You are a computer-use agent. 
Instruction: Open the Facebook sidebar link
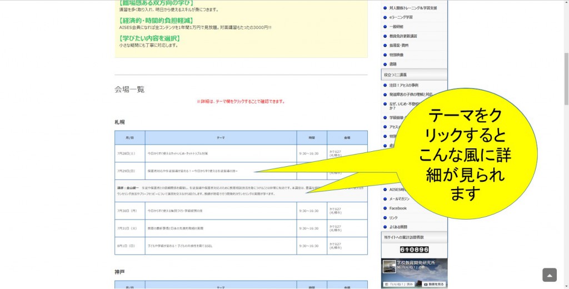(398, 208)
